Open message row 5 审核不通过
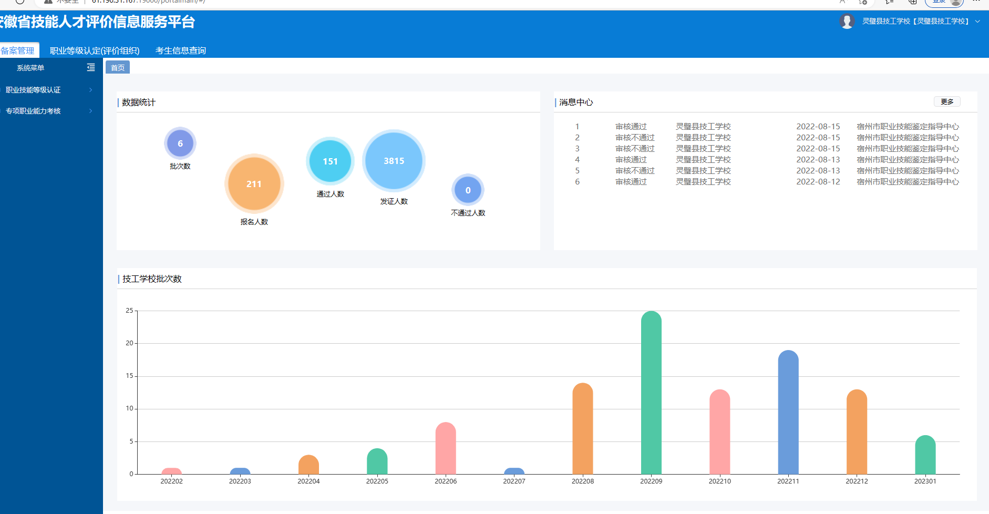989x514 pixels. pyautogui.click(x=766, y=171)
